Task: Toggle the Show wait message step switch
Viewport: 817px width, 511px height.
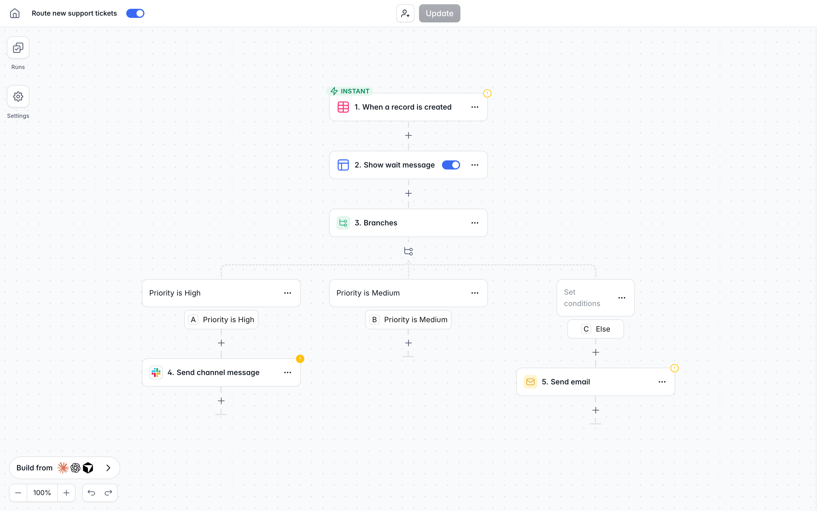Action: coord(451,165)
